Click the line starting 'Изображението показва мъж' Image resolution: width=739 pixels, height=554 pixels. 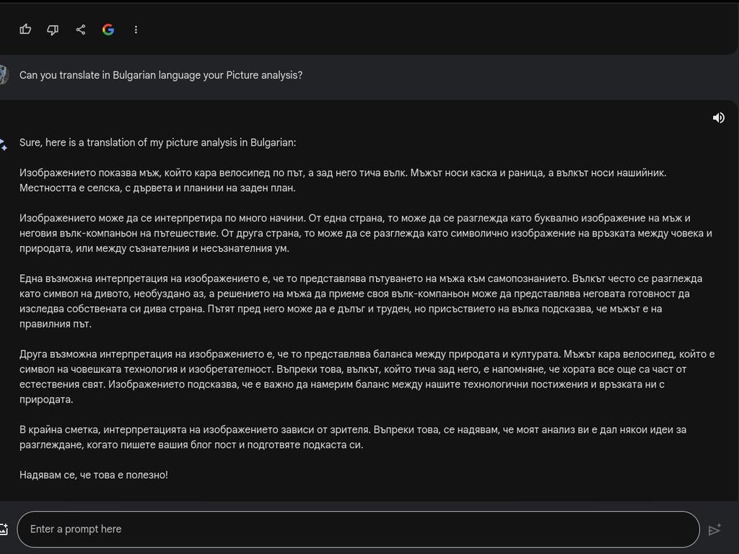pos(343,173)
